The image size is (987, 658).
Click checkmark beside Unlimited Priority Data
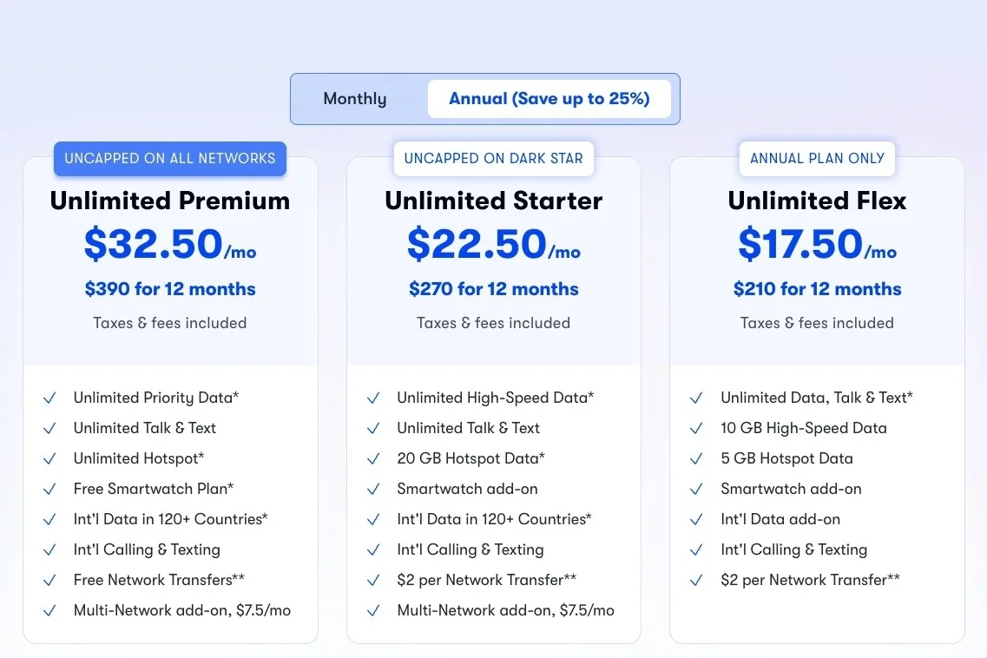[x=49, y=398]
